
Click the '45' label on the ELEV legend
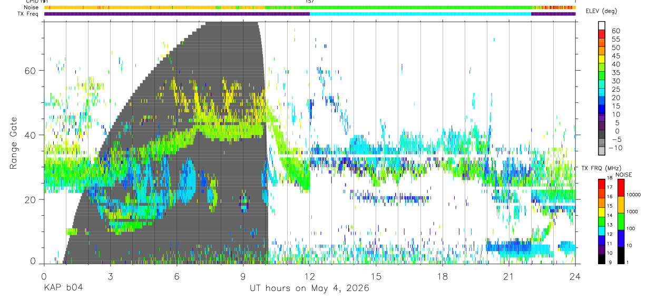[615, 55]
